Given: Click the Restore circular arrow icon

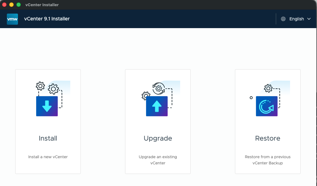Looking at the screenshot, I should (x=267, y=106).
